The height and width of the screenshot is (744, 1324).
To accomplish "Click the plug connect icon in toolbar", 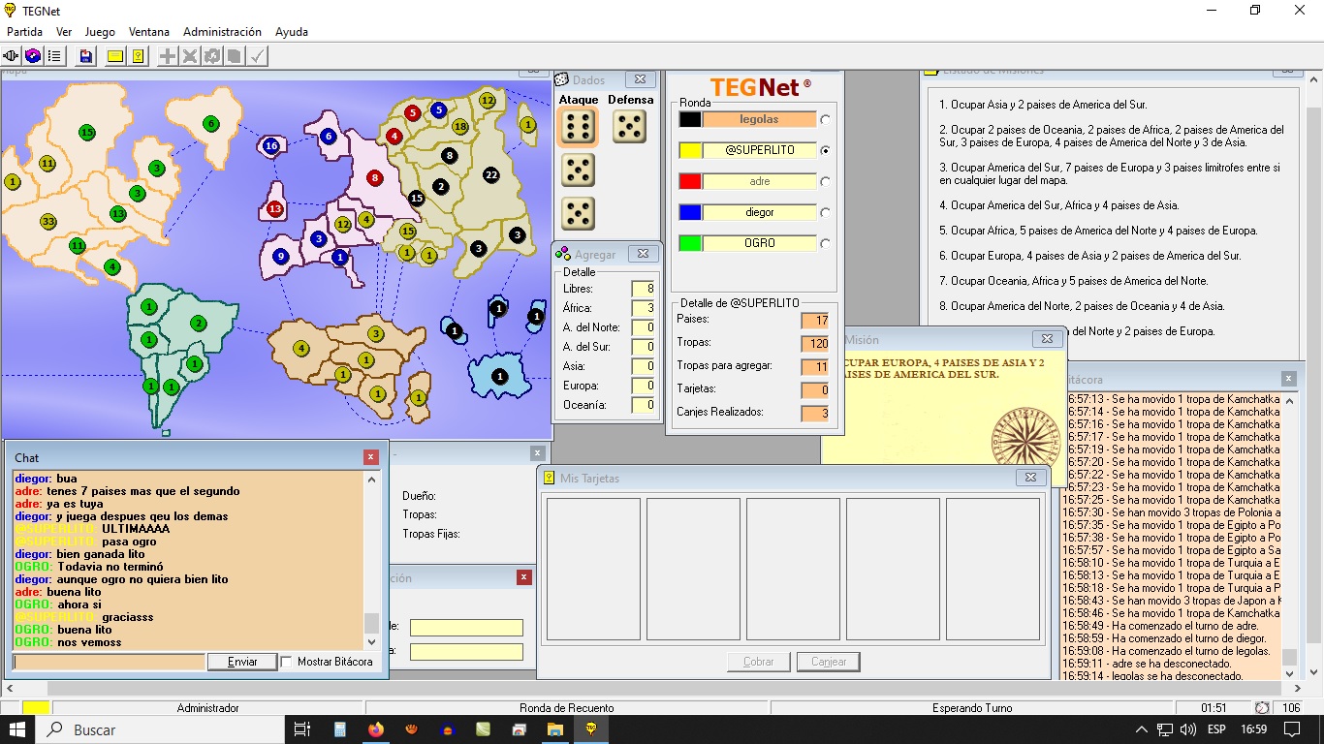I will pos(12,56).
